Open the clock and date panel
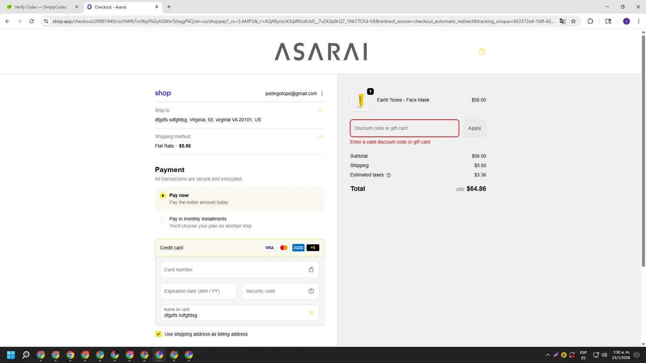The width and height of the screenshot is (646, 363). pos(621,355)
